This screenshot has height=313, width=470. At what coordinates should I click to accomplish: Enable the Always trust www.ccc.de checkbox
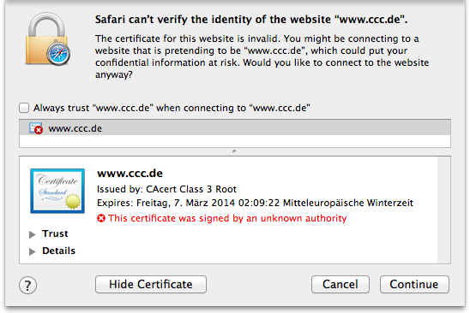(x=24, y=108)
